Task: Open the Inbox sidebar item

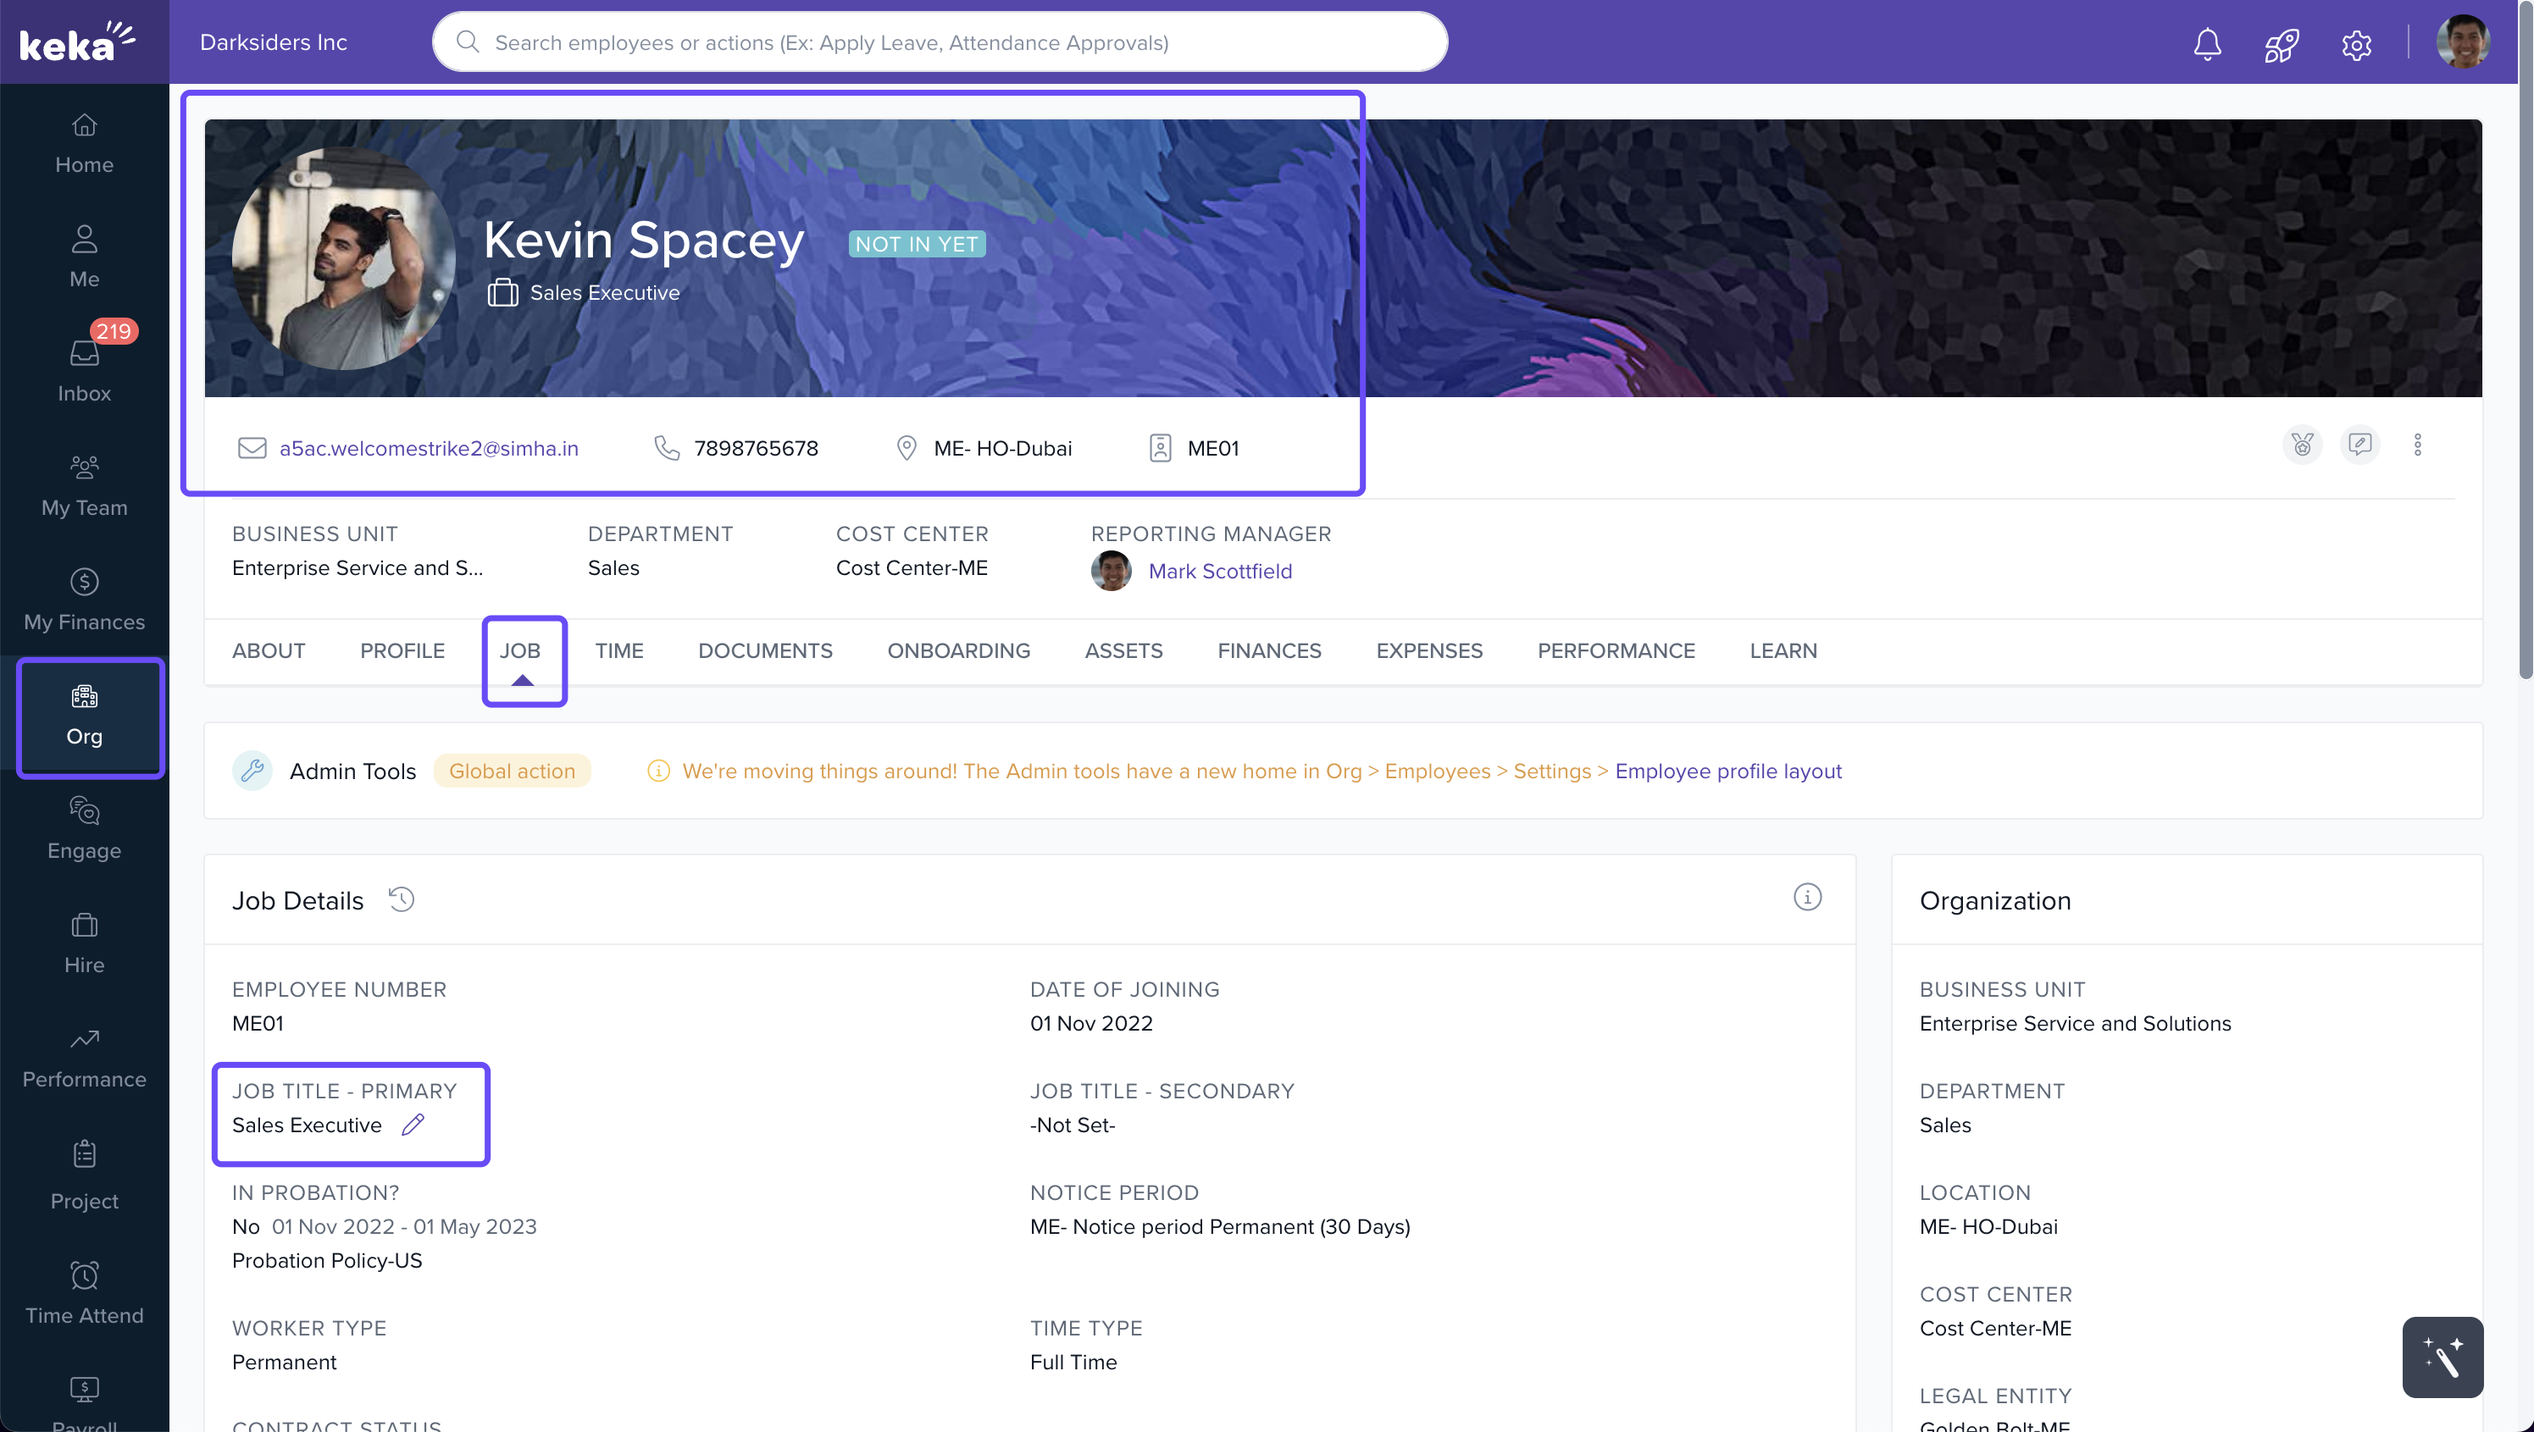Action: [85, 369]
